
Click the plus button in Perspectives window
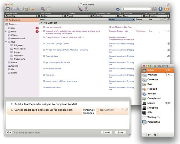point(144,135)
